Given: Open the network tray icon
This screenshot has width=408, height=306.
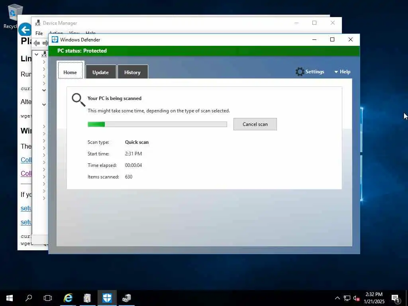Looking at the screenshot, I should click(x=347, y=298).
